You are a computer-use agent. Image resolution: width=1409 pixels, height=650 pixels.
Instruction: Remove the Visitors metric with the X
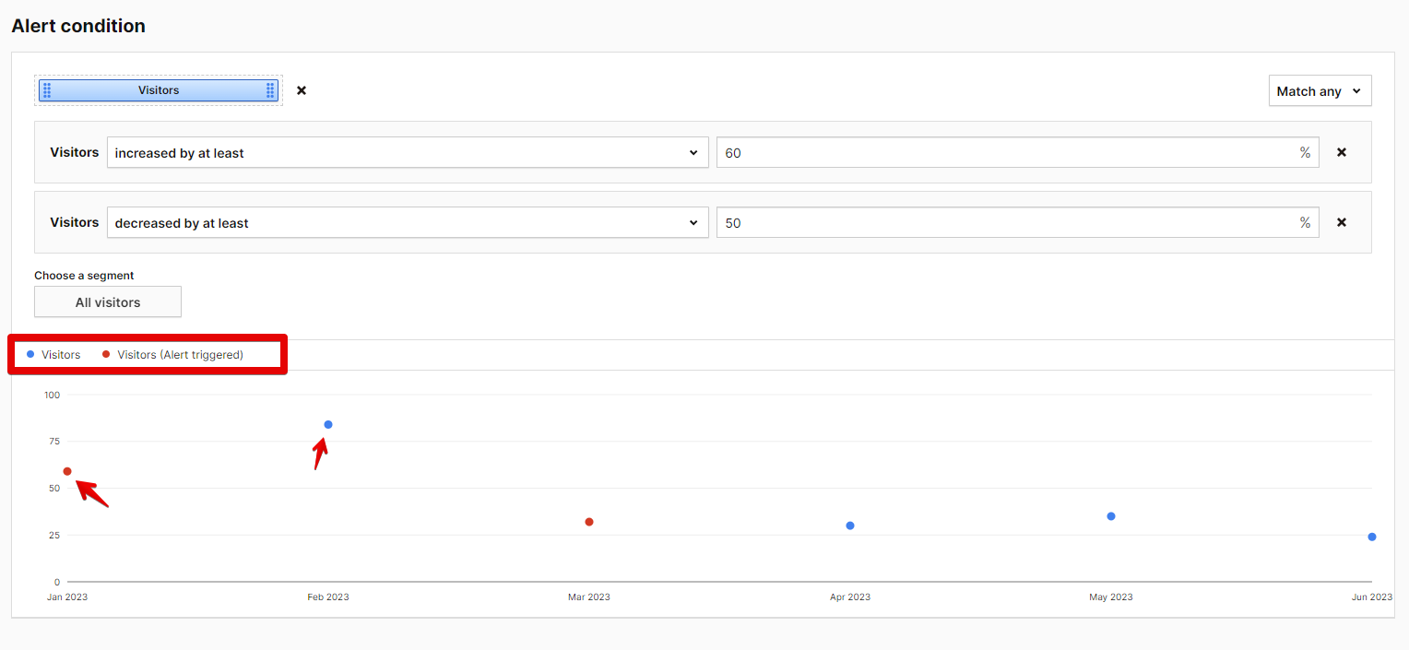[x=302, y=90]
